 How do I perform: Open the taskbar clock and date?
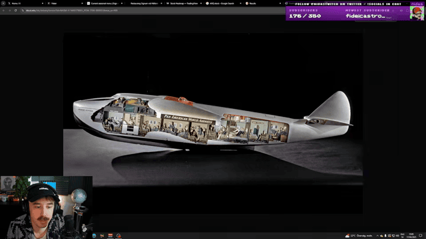[411, 236]
